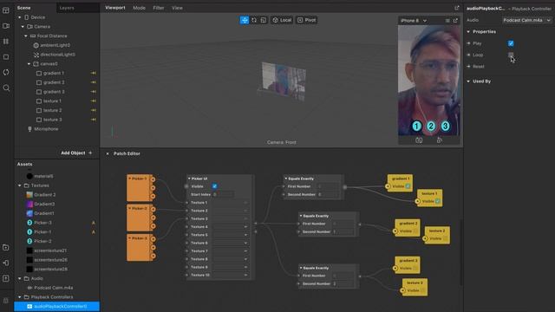This screenshot has height=312, width=555.
Task: Pop out the viewport with the top-right icon
Action: tap(457, 8)
